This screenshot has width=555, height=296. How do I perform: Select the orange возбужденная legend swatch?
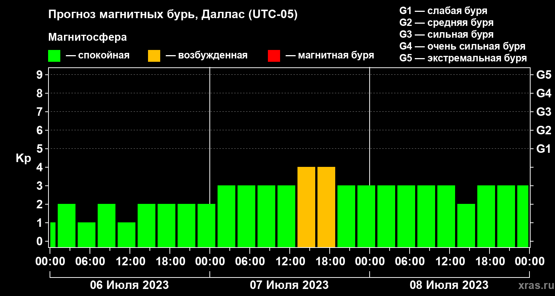tap(154, 56)
